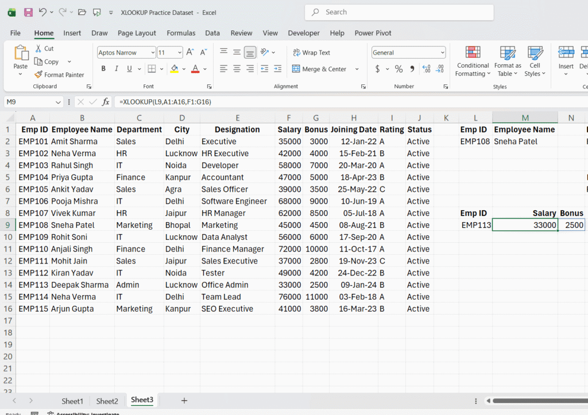Toggle Bottom Align for the cell

click(250, 52)
